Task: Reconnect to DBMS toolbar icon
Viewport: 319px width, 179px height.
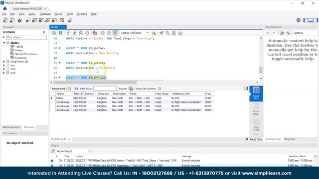Action: click(x=70, y=20)
